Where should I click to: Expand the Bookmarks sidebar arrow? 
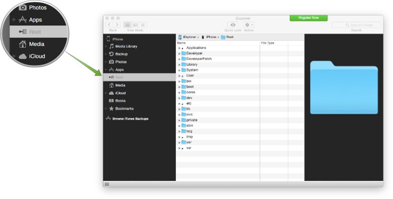106,109
